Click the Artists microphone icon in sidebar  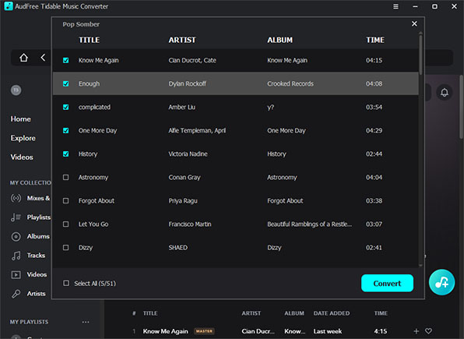(16, 294)
